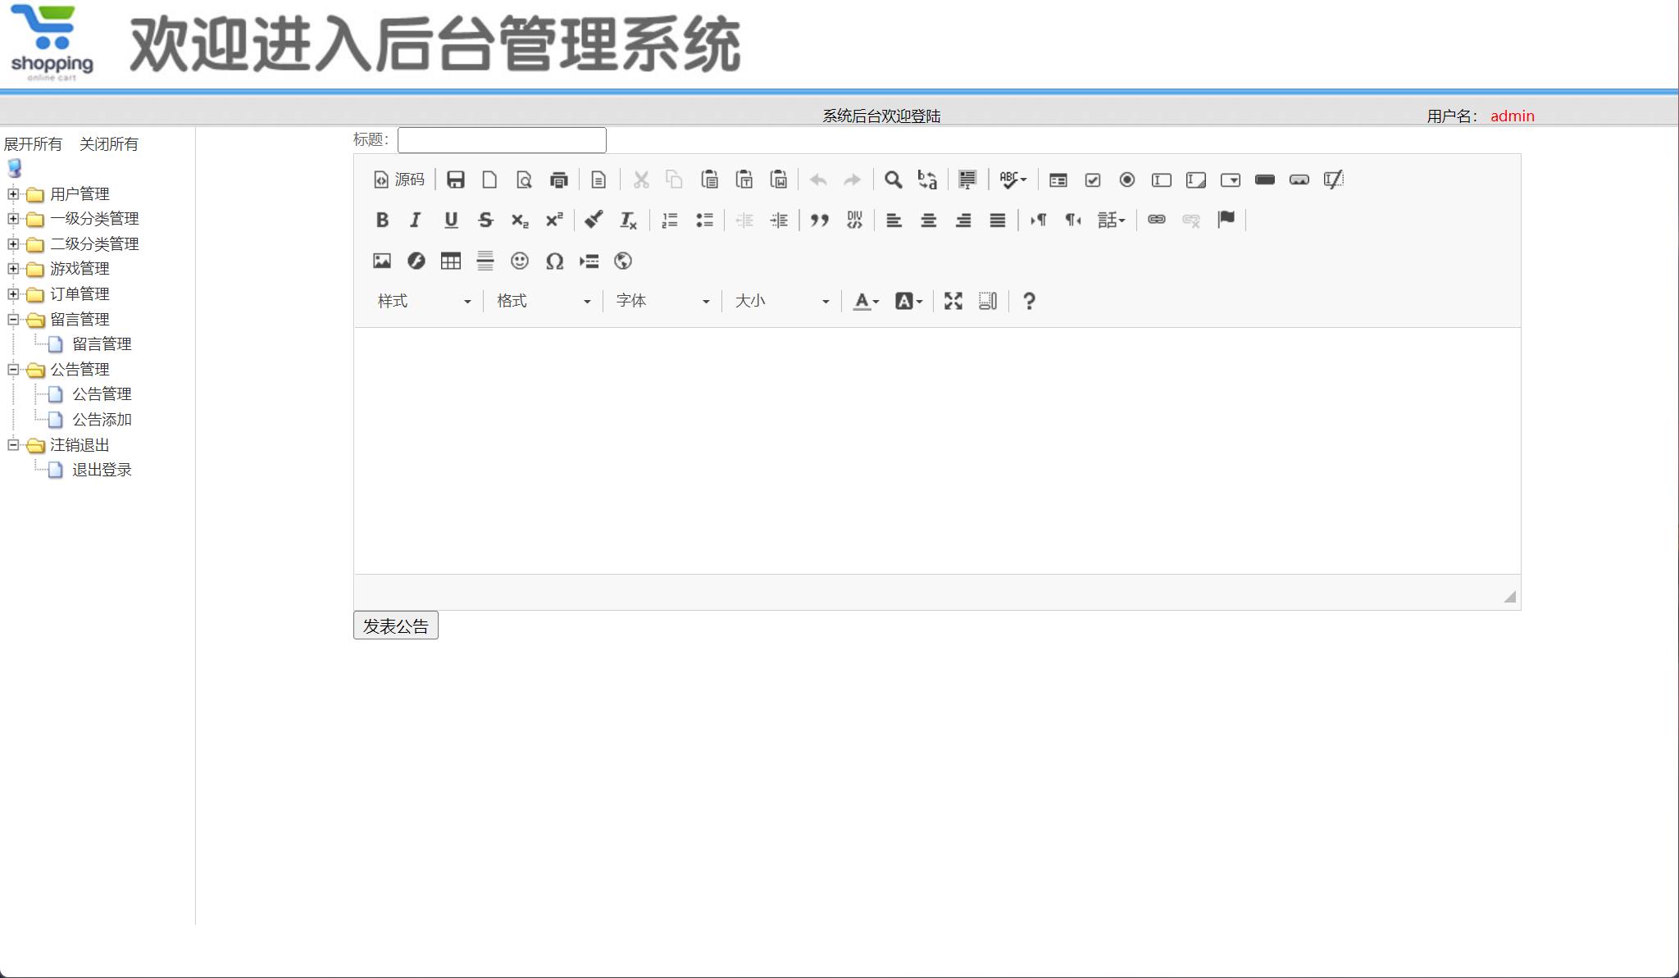This screenshot has height=978, width=1679.
Task: Select 退出登录 in the sidebar tree
Action: [x=101, y=470]
